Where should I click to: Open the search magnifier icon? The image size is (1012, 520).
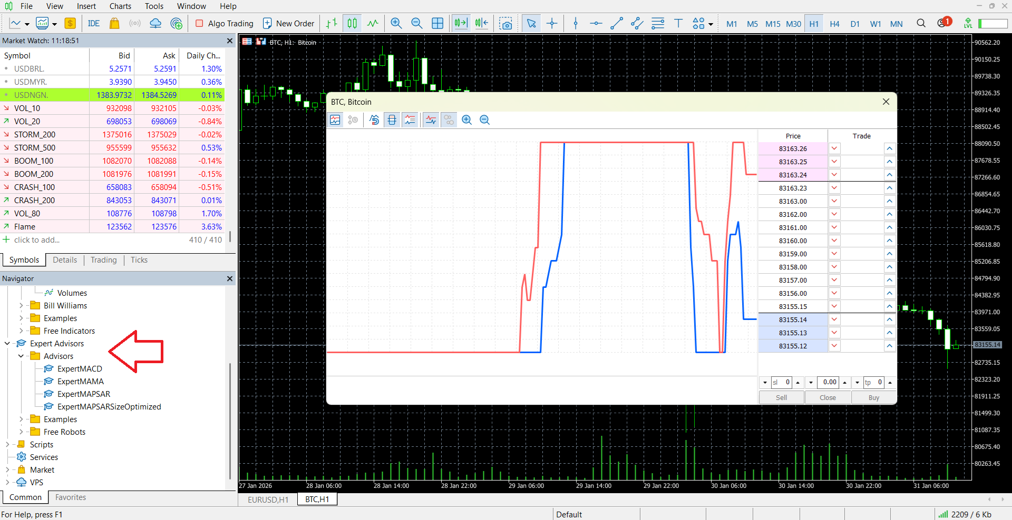click(x=921, y=23)
